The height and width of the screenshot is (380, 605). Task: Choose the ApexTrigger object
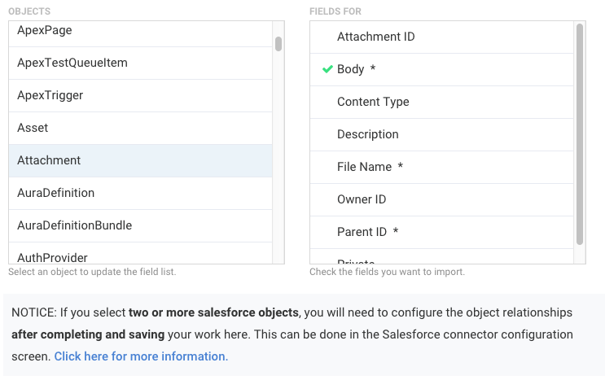[50, 95]
